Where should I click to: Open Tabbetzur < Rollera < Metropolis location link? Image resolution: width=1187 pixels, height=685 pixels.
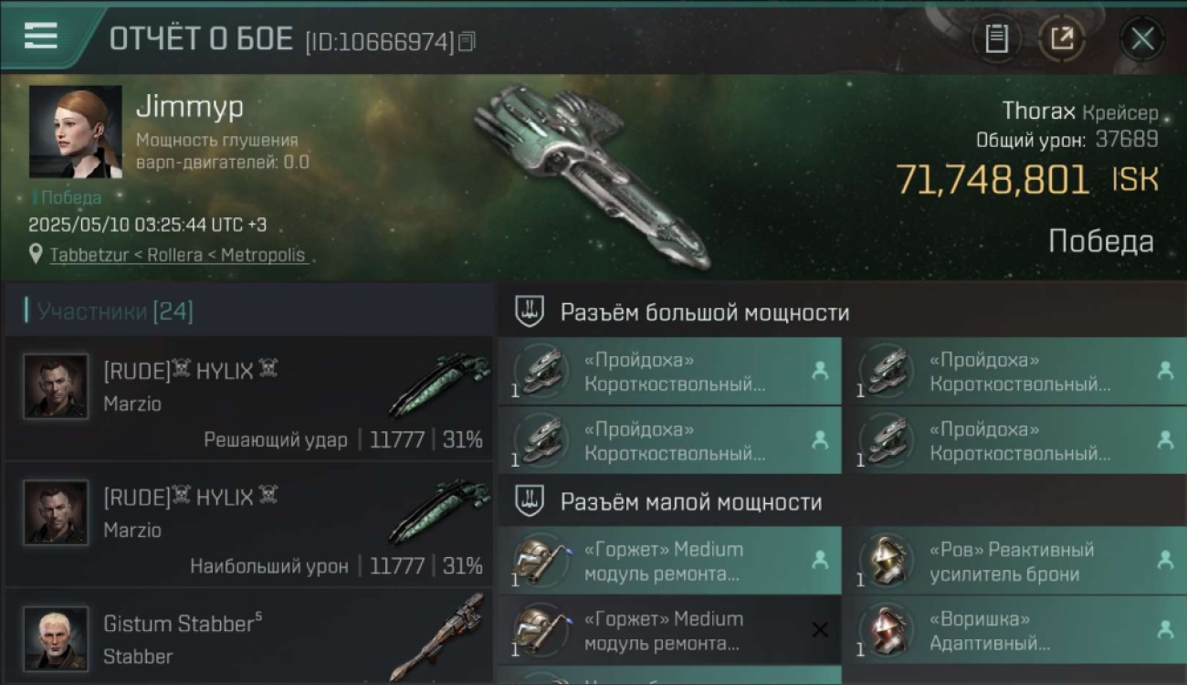(x=177, y=255)
